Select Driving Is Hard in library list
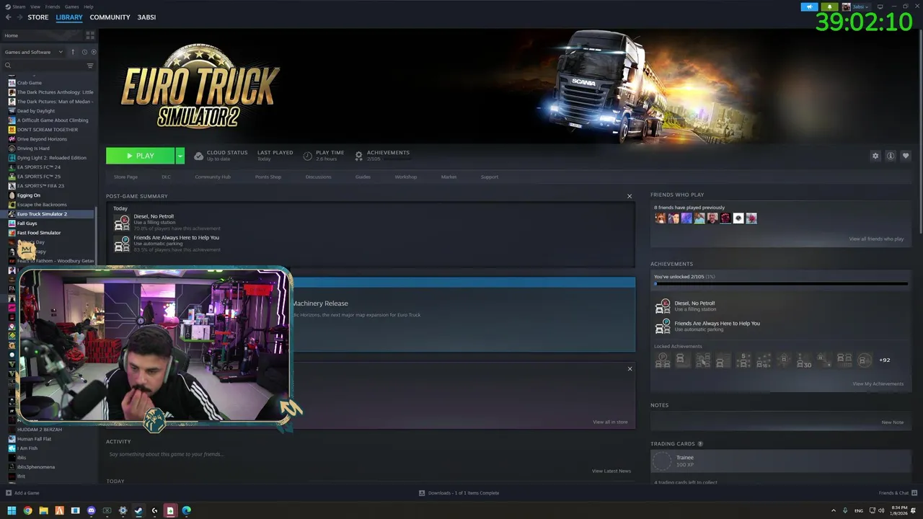Viewport: 923px width, 519px height. [33, 148]
